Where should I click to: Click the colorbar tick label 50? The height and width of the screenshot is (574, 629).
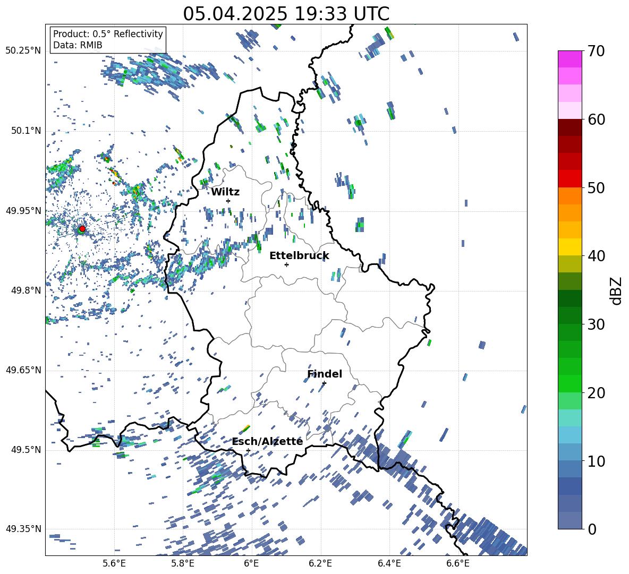pyautogui.click(x=596, y=187)
